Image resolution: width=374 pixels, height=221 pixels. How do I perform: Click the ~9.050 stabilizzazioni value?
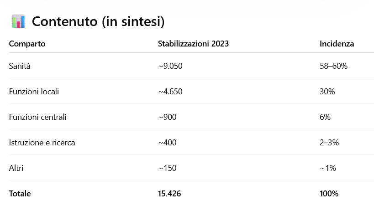(x=170, y=66)
